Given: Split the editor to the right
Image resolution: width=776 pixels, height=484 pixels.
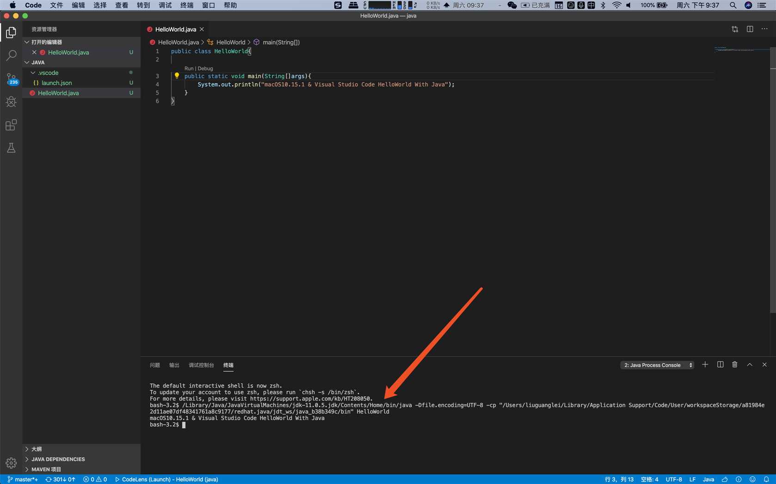Looking at the screenshot, I should click(x=750, y=29).
